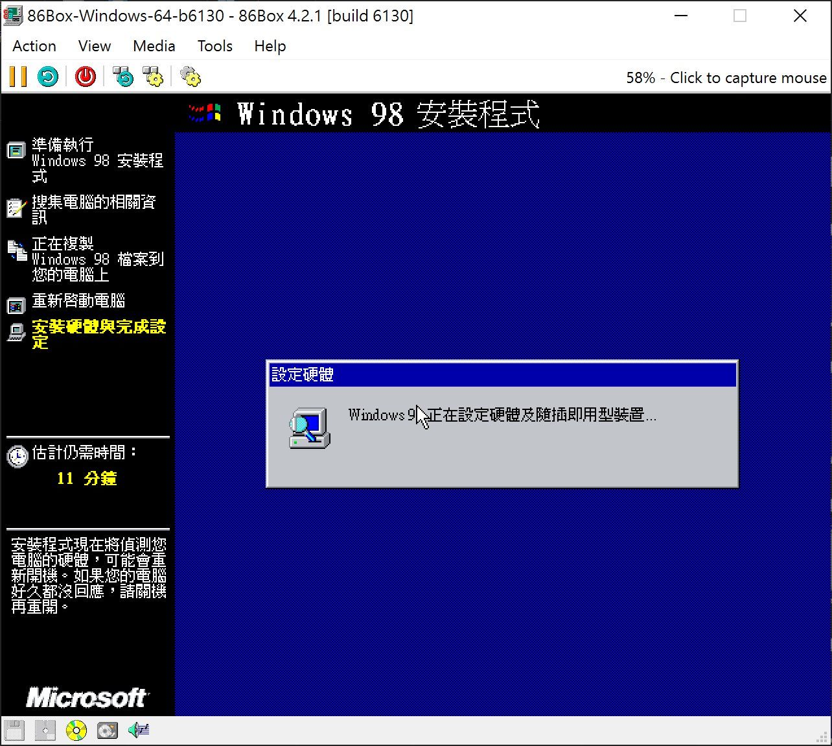Open the Help menu

pyautogui.click(x=270, y=46)
